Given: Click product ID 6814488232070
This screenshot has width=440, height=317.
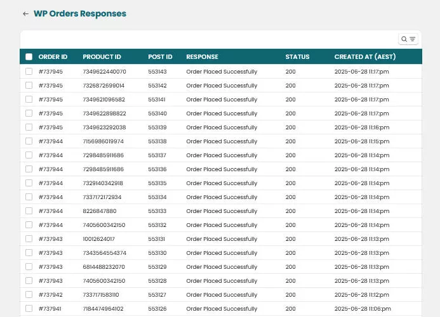Looking at the screenshot, I should pyautogui.click(x=104, y=267).
